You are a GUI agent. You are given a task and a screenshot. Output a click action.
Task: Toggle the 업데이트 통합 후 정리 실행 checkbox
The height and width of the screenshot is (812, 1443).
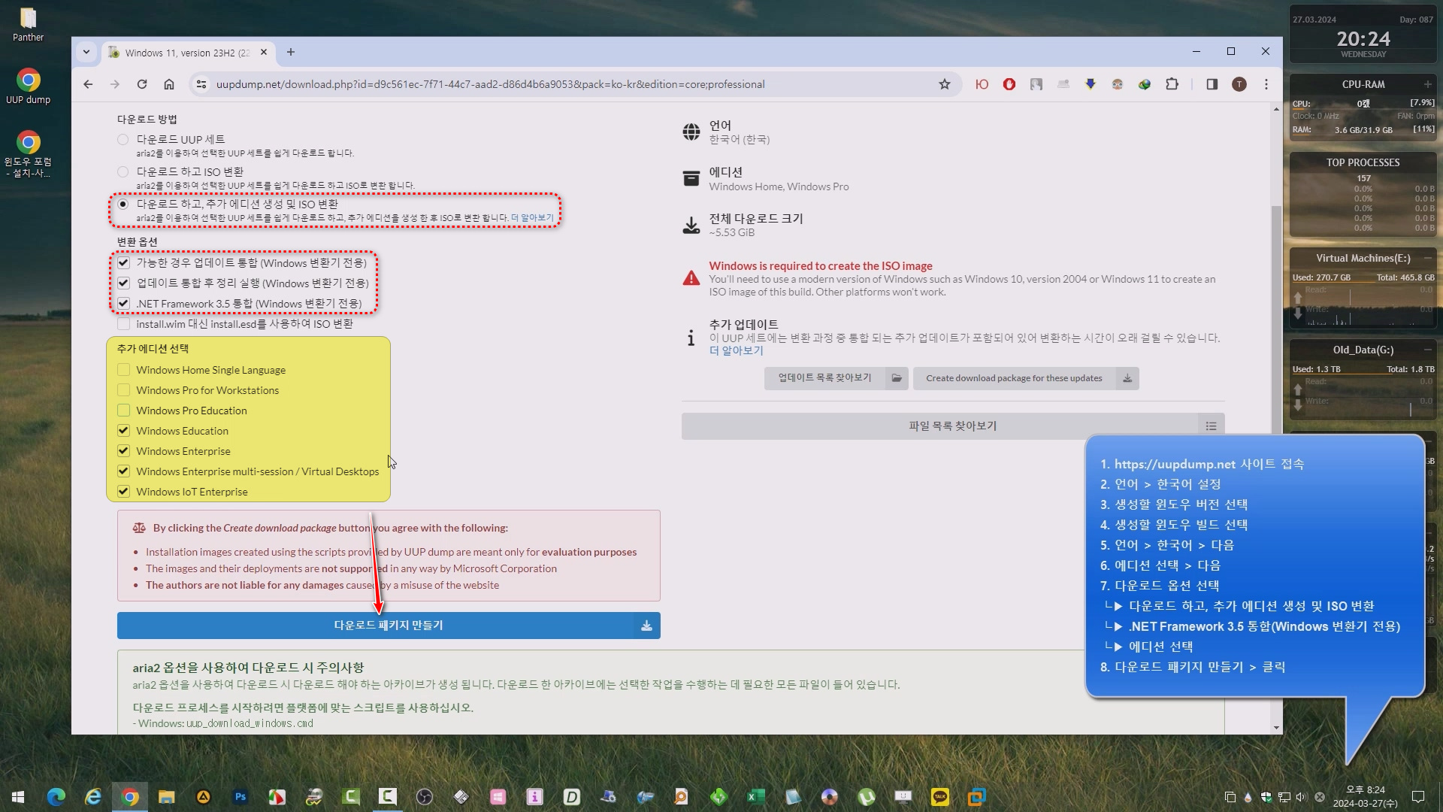coord(124,283)
